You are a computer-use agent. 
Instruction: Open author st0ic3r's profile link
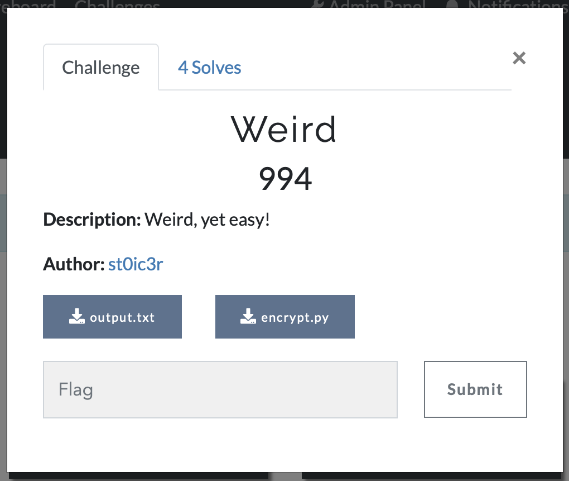pos(136,264)
